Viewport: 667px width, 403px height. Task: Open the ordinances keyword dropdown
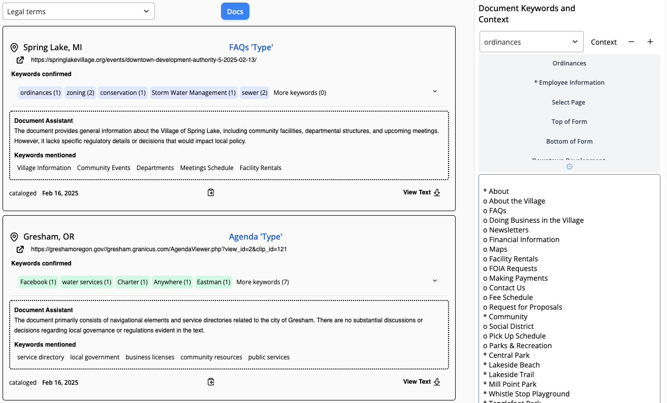click(x=531, y=42)
